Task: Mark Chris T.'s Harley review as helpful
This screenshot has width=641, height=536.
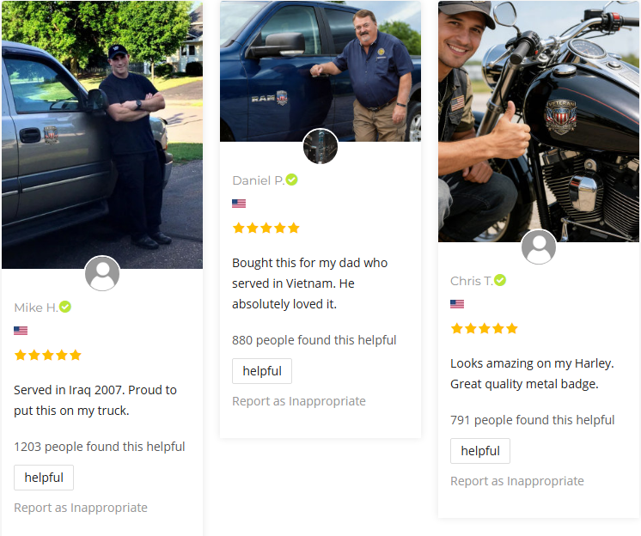Action: (480, 451)
